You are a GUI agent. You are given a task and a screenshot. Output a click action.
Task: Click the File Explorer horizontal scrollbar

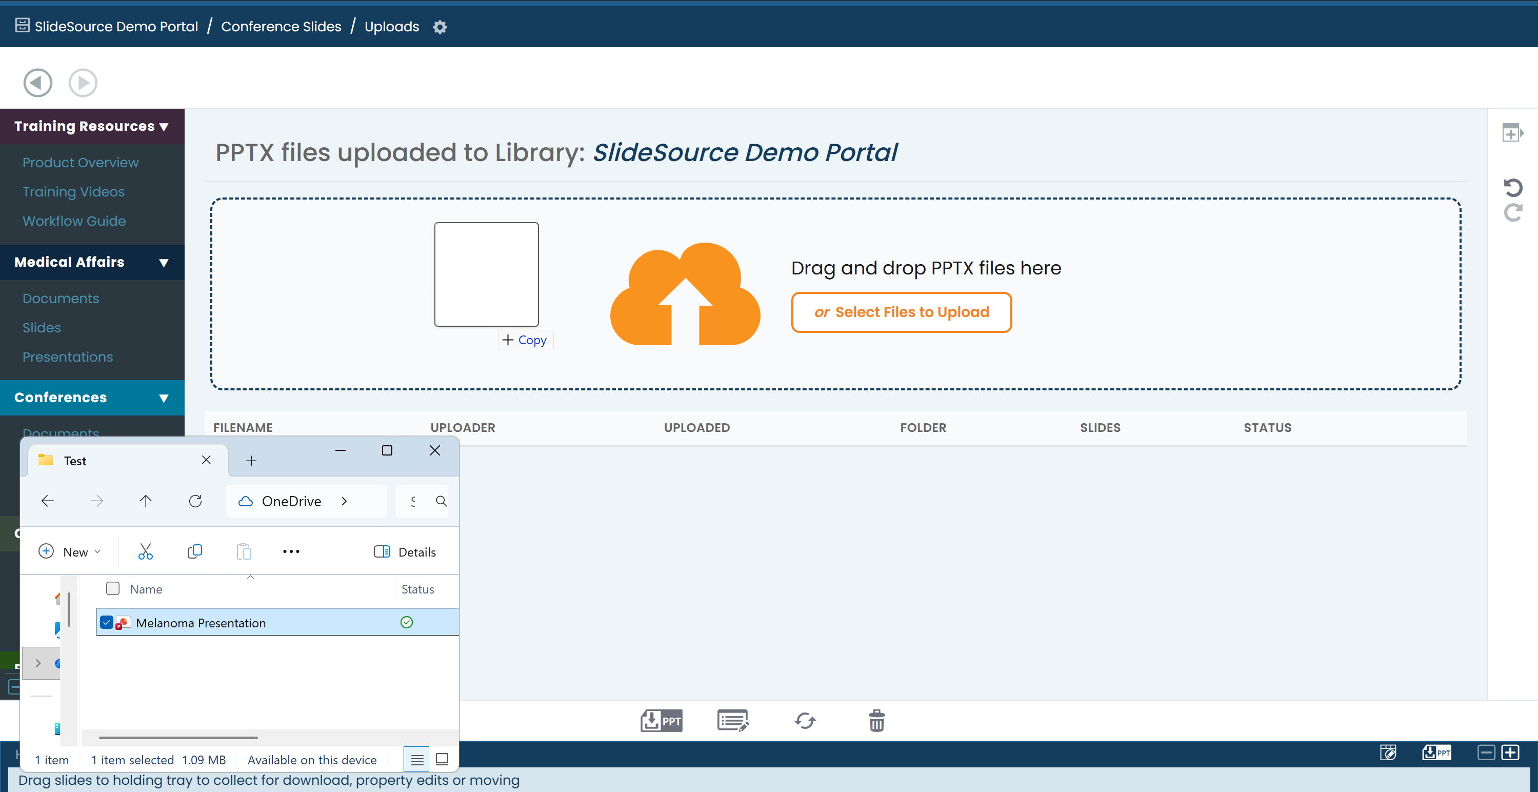[178, 738]
